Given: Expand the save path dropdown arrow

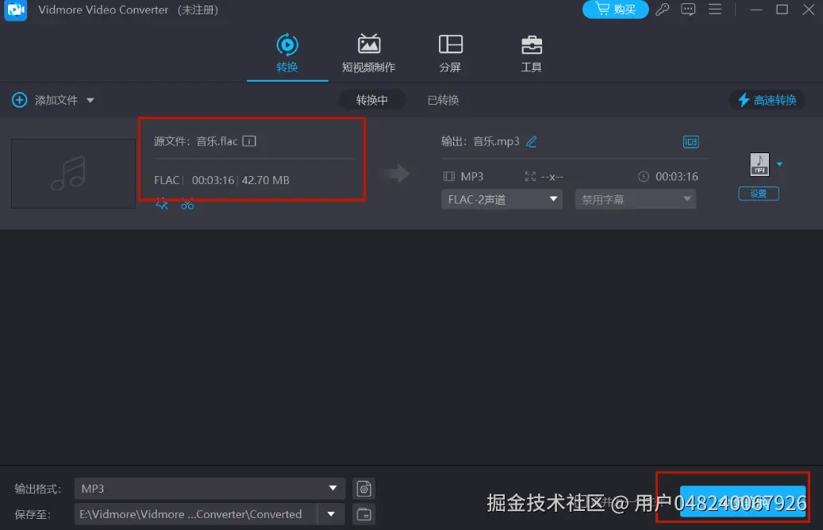Looking at the screenshot, I should pos(331,514).
